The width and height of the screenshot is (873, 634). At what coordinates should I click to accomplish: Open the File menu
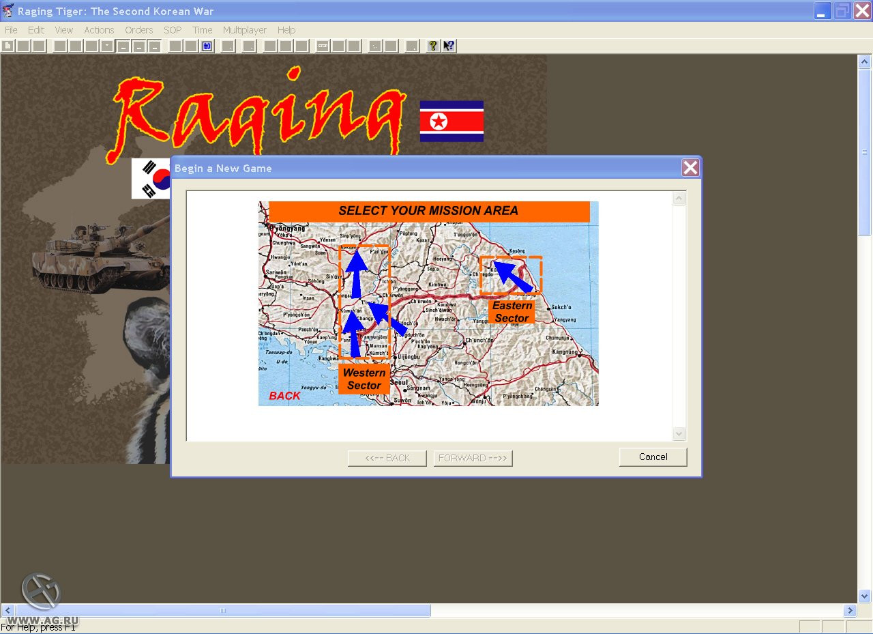point(11,30)
